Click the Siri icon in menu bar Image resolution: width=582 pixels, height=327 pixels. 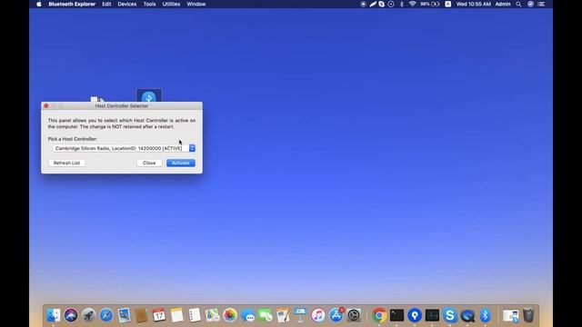click(530, 4)
